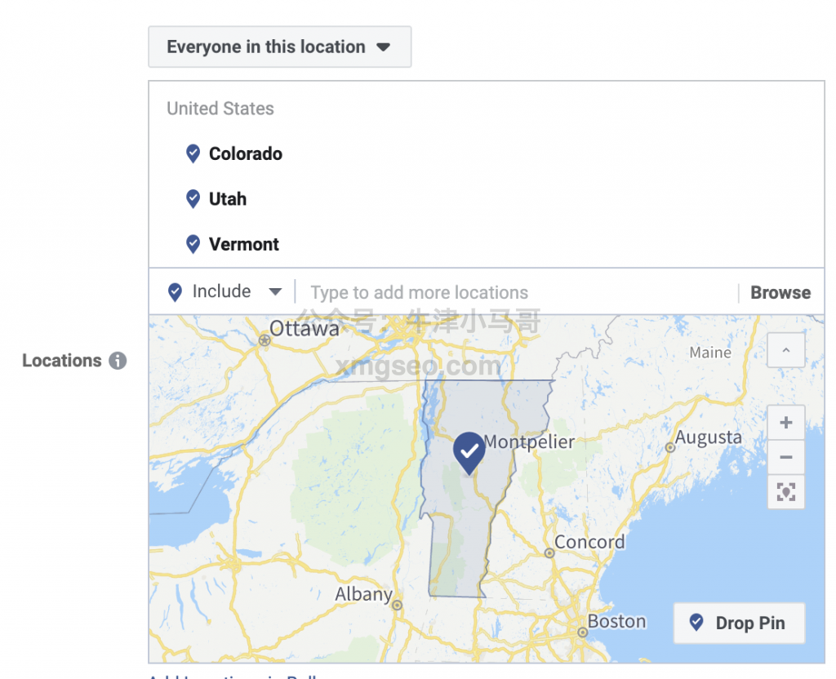Click the Locations info icon
This screenshot has height=679, width=836.
118,361
